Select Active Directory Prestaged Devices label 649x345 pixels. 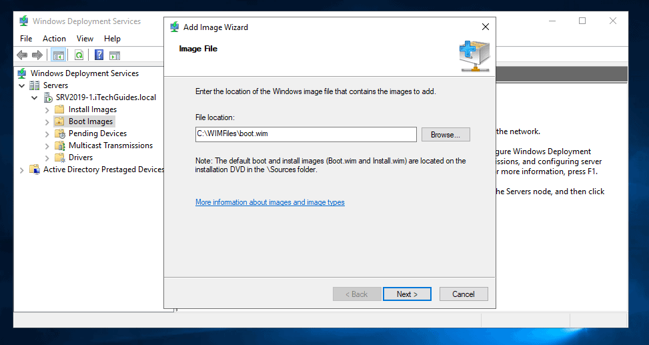103,169
